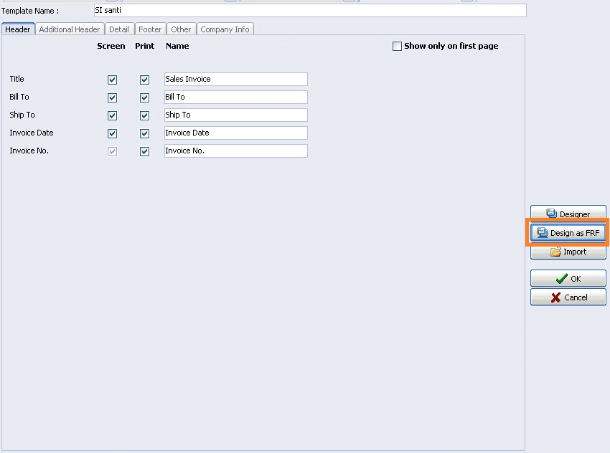Click the Import folder button

pos(568,252)
